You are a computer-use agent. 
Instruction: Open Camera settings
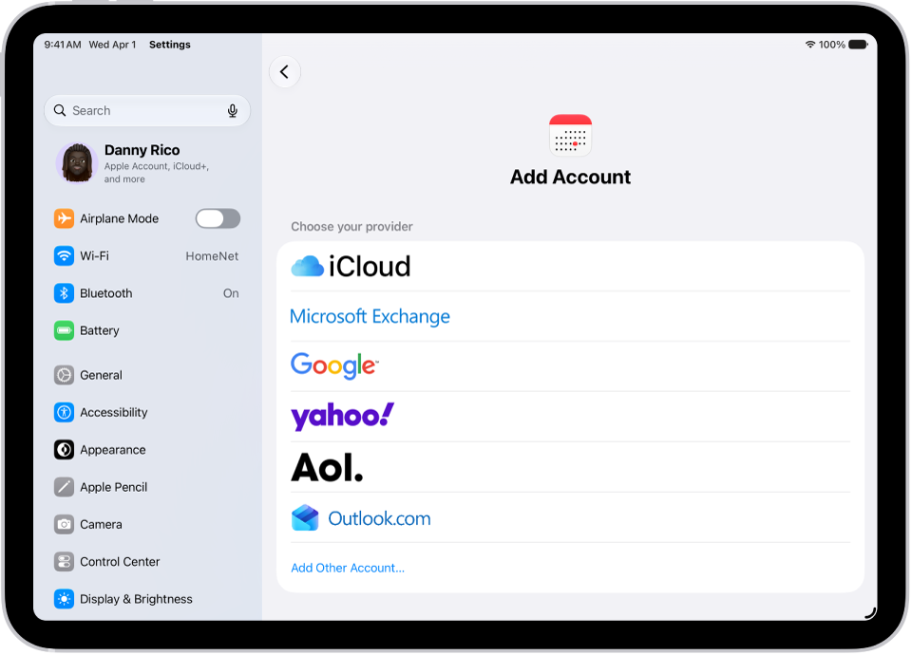pyautogui.click(x=146, y=524)
